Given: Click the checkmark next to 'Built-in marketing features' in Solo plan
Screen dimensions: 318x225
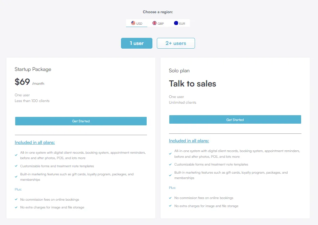Looking at the screenshot, I should 170,175.
